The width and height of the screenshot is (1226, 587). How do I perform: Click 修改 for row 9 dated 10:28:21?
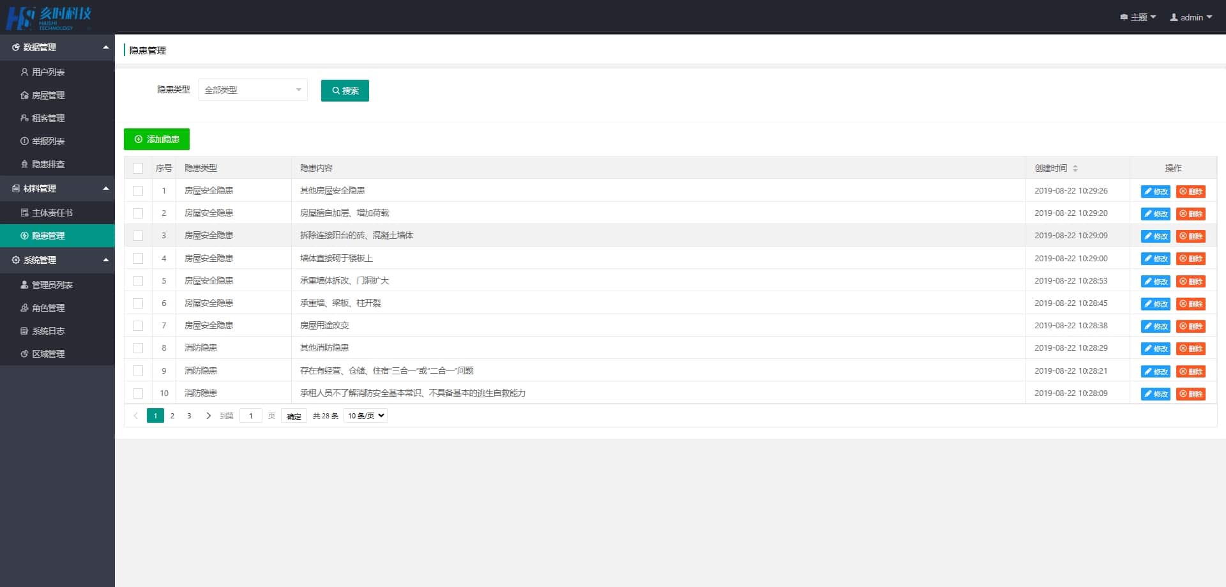(1156, 372)
